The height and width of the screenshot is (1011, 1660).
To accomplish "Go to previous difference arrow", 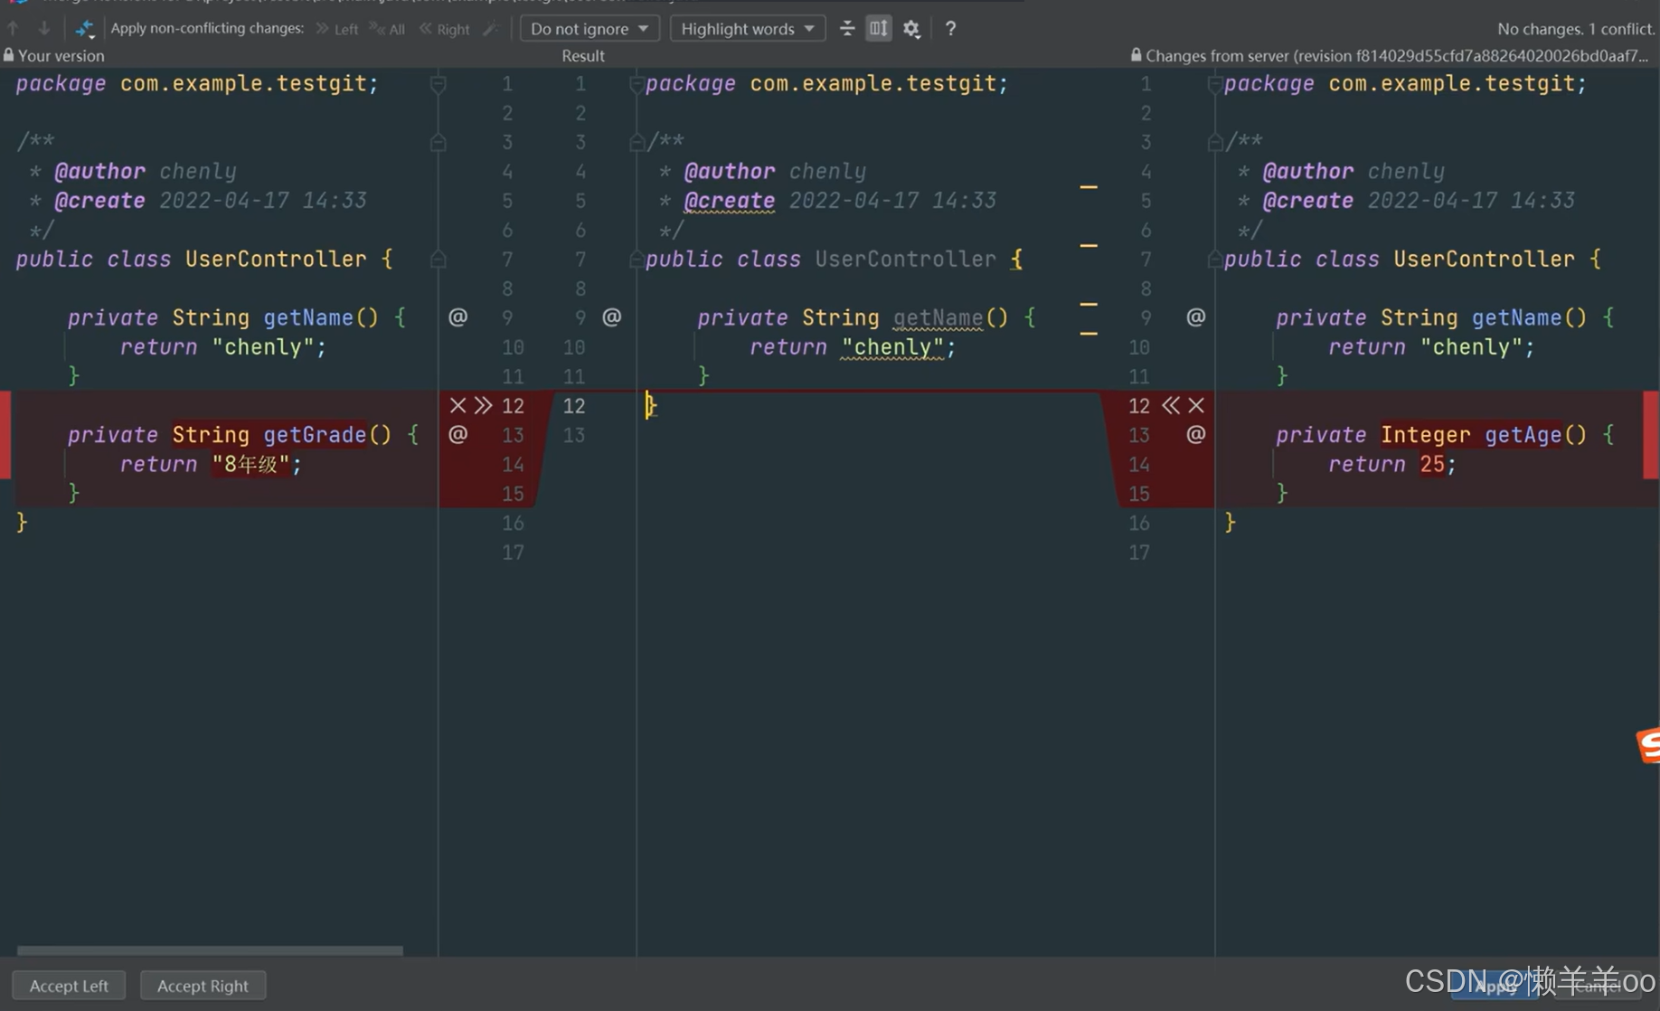I will 14,28.
